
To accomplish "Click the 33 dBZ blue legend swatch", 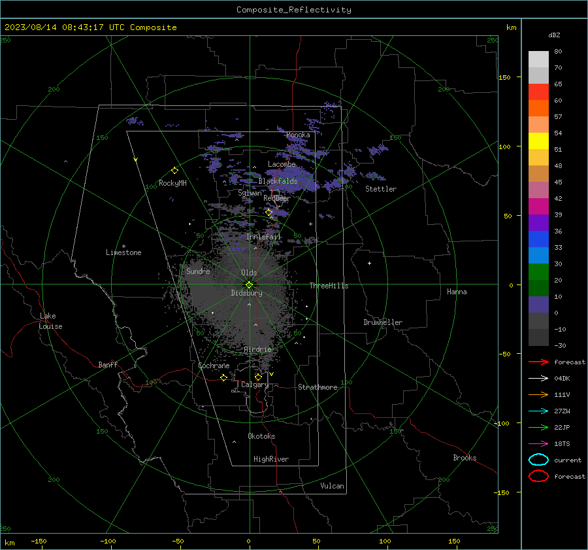I will click(x=538, y=255).
